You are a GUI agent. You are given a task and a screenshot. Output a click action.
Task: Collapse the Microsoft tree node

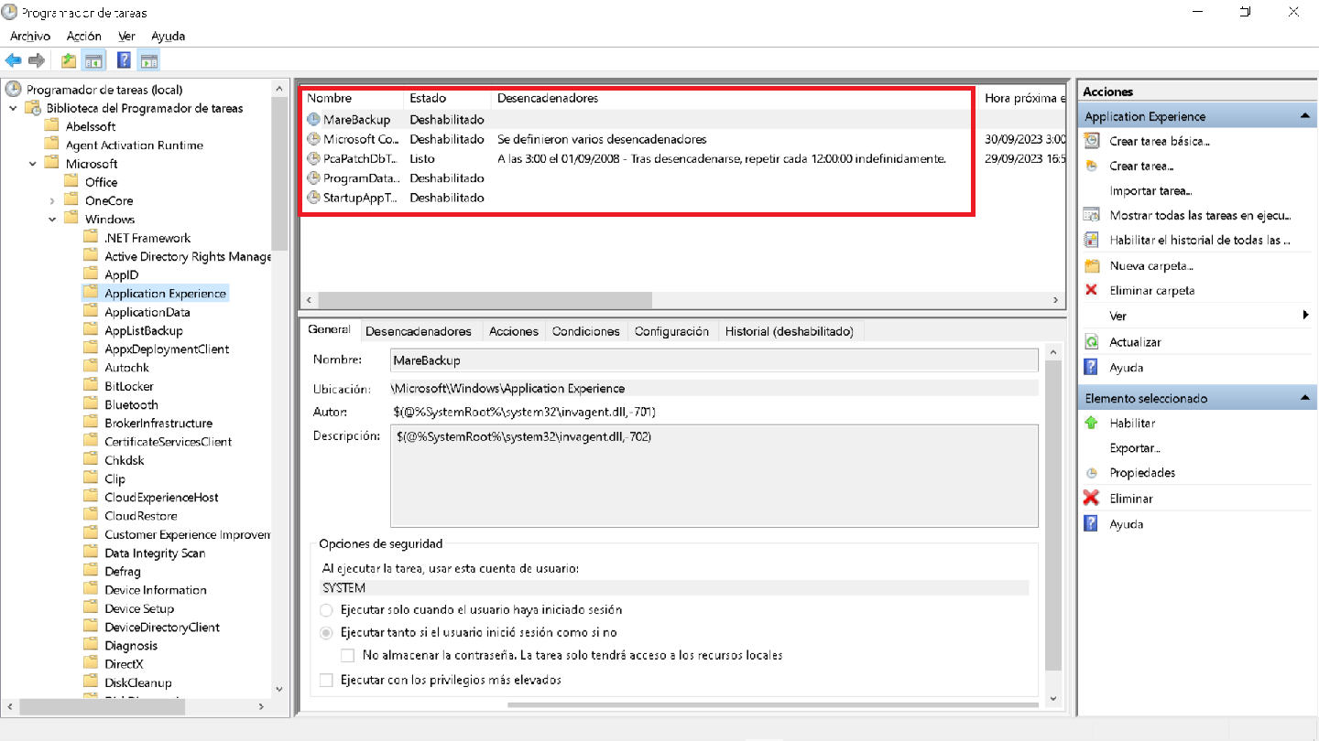point(33,163)
